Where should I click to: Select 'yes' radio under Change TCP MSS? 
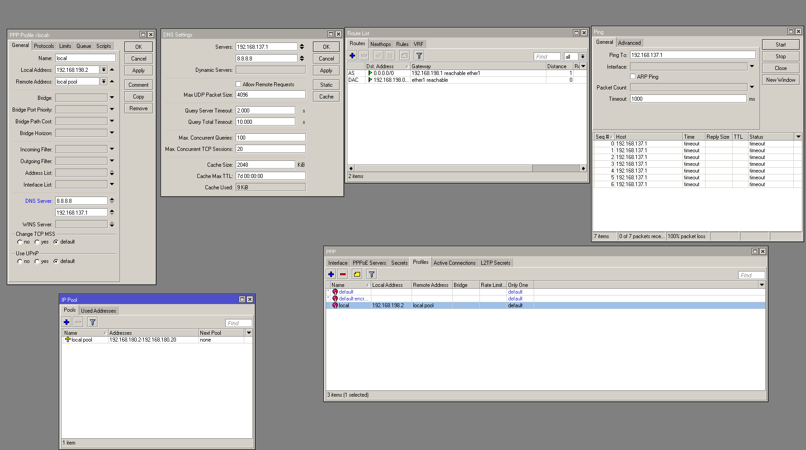point(37,242)
